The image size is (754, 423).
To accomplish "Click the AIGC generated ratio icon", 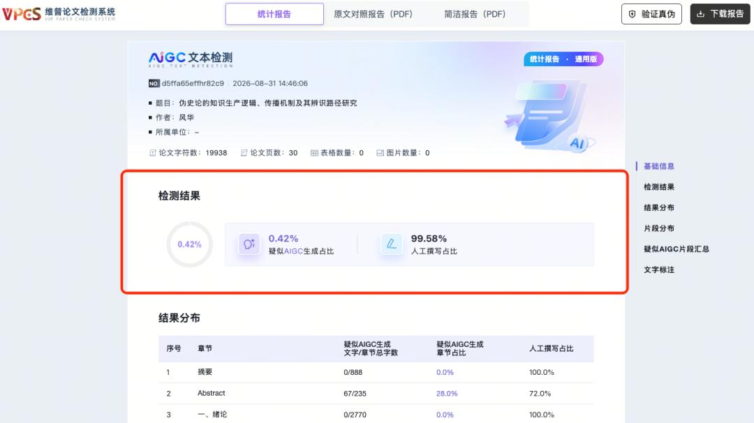I will [x=249, y=244].
